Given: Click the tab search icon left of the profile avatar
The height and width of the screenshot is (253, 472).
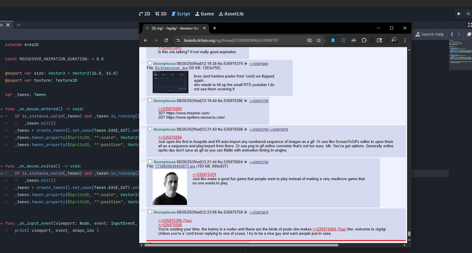Looking at the screenshot, I should pyautogui.click(x=379, y=40).
